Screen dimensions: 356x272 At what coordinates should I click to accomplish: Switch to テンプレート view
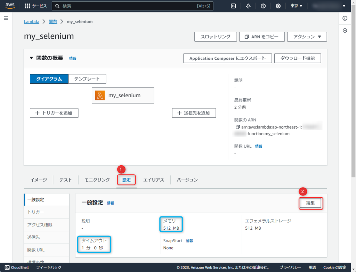pyautogui.click(x=87, y=79)
